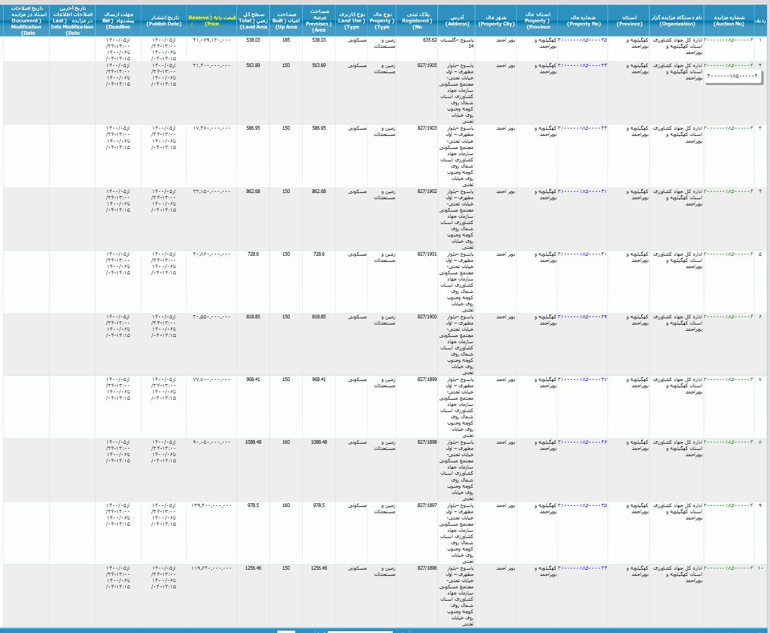Sort by Auction No column header
770x633 pixels.
pyautogui.click(x=728, y=20)
